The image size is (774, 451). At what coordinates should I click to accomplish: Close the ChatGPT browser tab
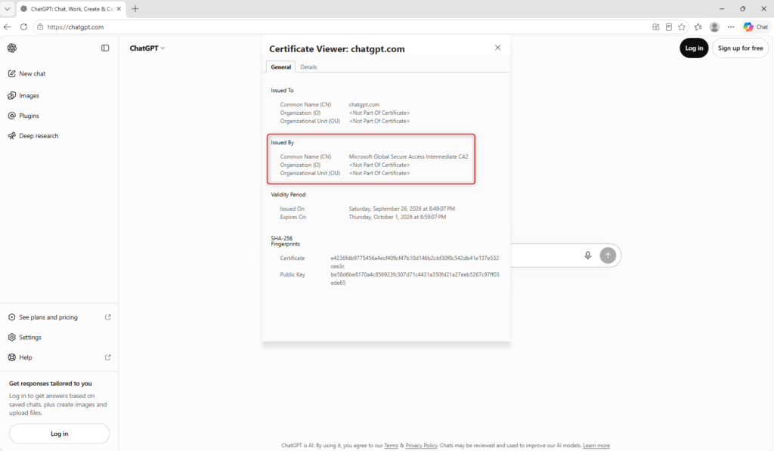click(x=119, y=9)
